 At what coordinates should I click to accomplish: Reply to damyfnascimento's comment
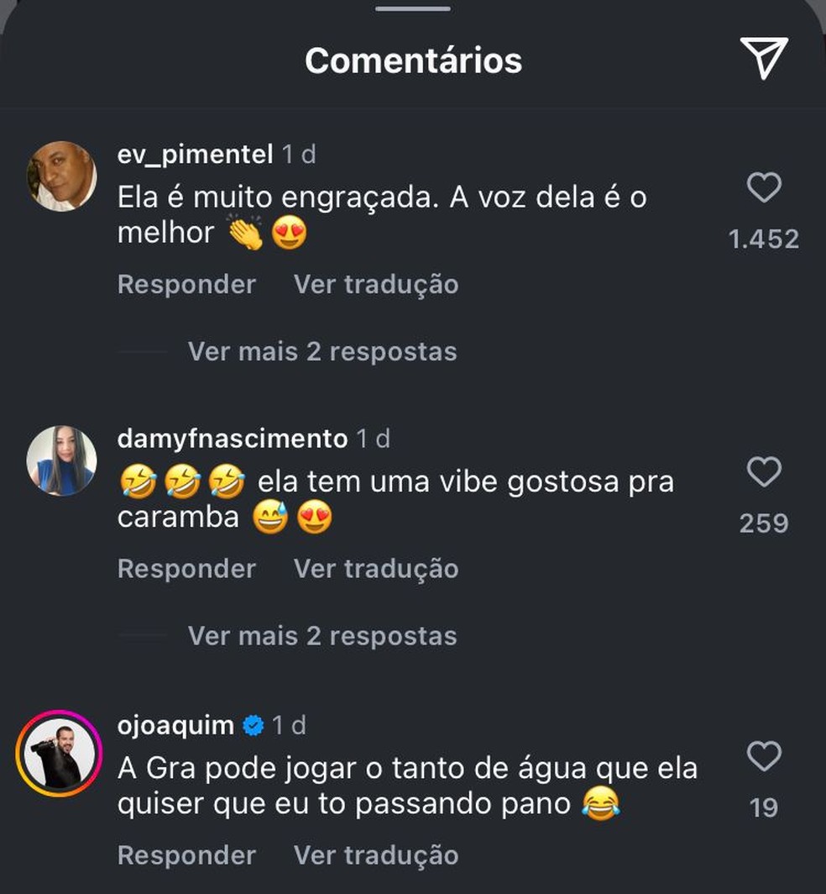(186, 569)
